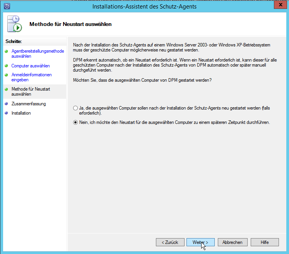Click blue bullet beside Zusammenfassung
The height and width of the screenshot is (254, 289).
pos(6,104)
